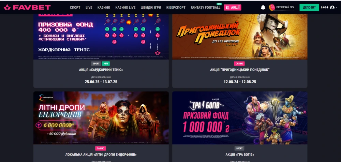Click the Прокачай гру coin icon
Viewport: 341px width, 162px height.
pos(272,7)
